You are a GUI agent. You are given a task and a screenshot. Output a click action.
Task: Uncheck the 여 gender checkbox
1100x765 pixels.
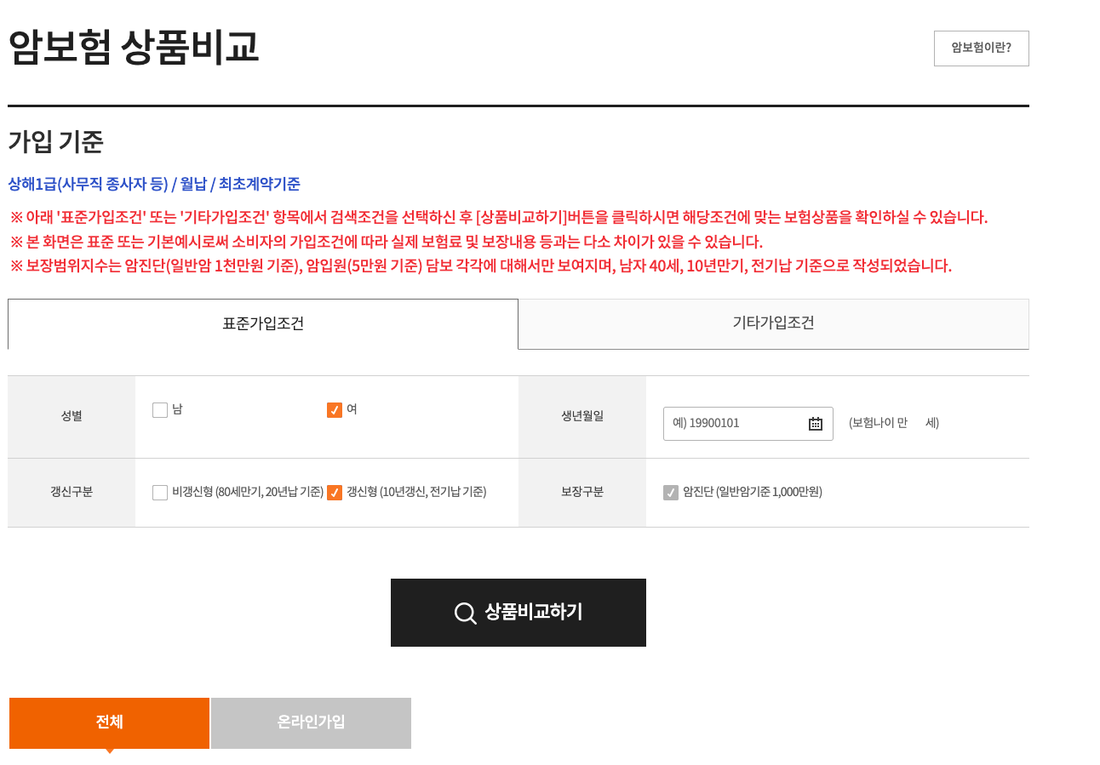pos(335,410)
